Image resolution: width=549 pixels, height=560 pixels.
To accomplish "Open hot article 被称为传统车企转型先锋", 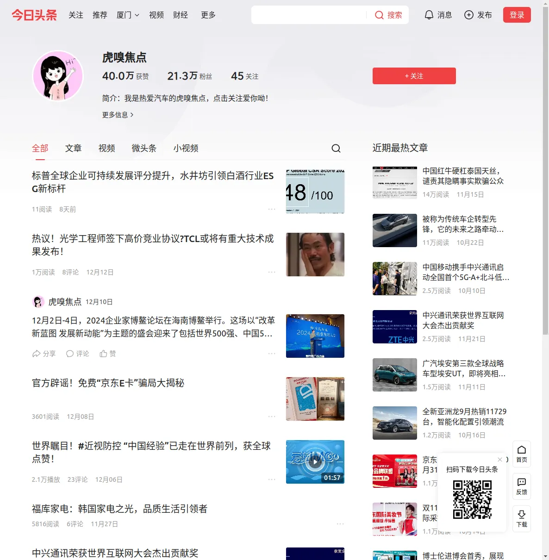I will [463, 224].
